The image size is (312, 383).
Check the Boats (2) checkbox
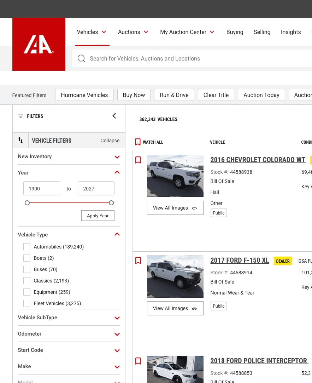click(27, 258)
